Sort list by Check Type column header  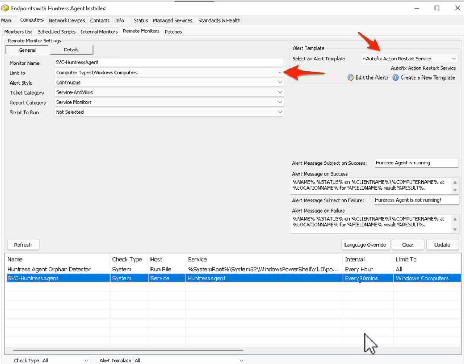[129, 260]
